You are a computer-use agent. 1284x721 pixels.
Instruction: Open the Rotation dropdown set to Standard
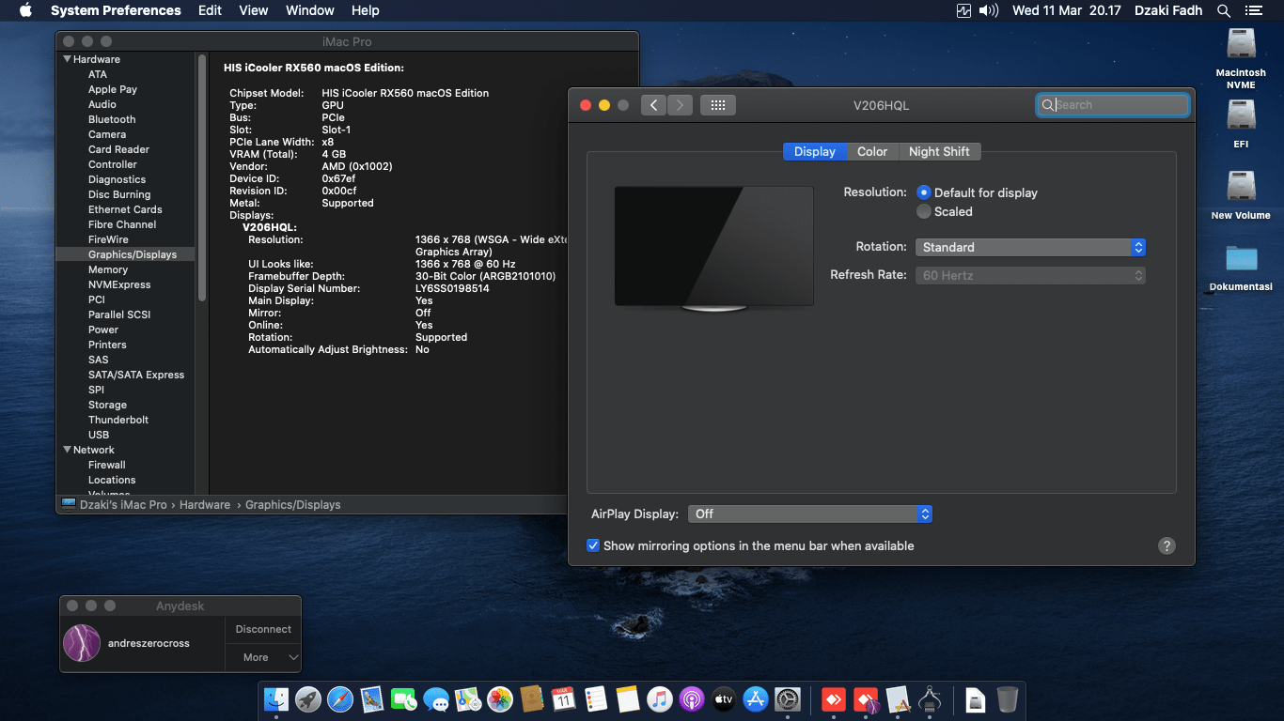tap(1030, 247)
